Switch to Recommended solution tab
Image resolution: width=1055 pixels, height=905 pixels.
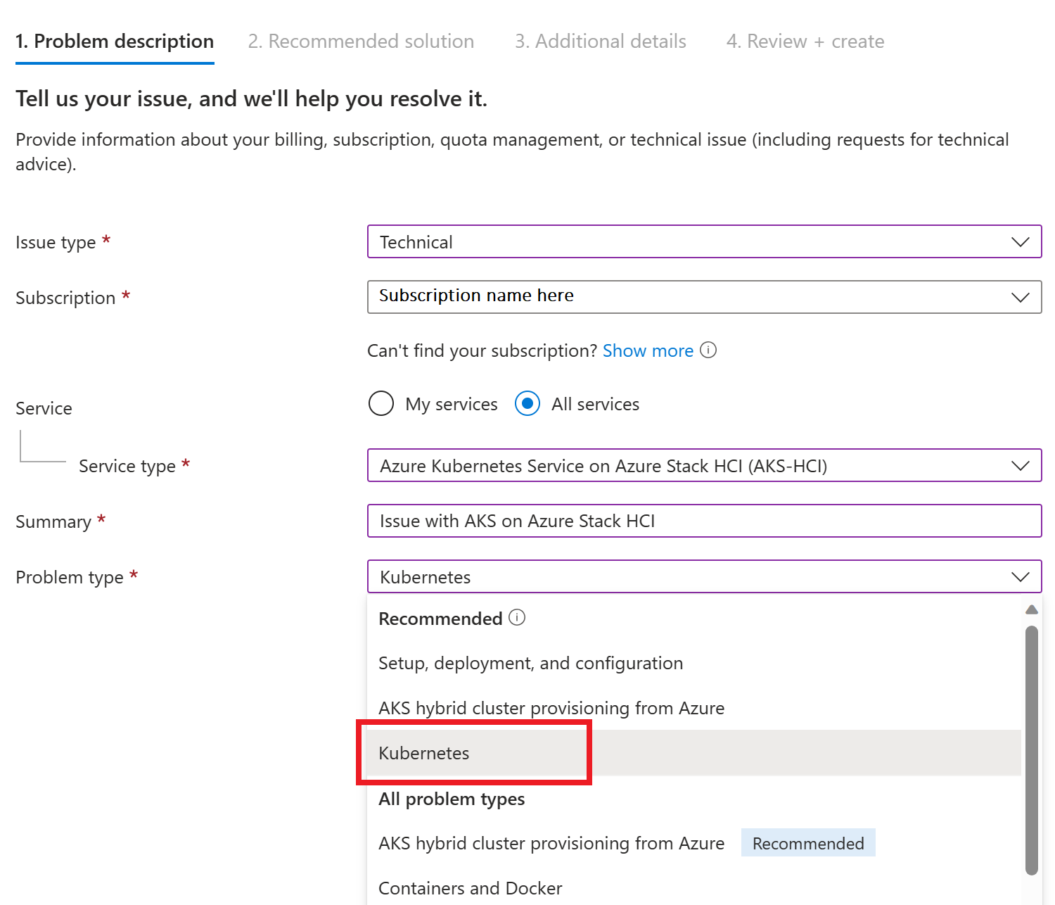click(361, 42)
